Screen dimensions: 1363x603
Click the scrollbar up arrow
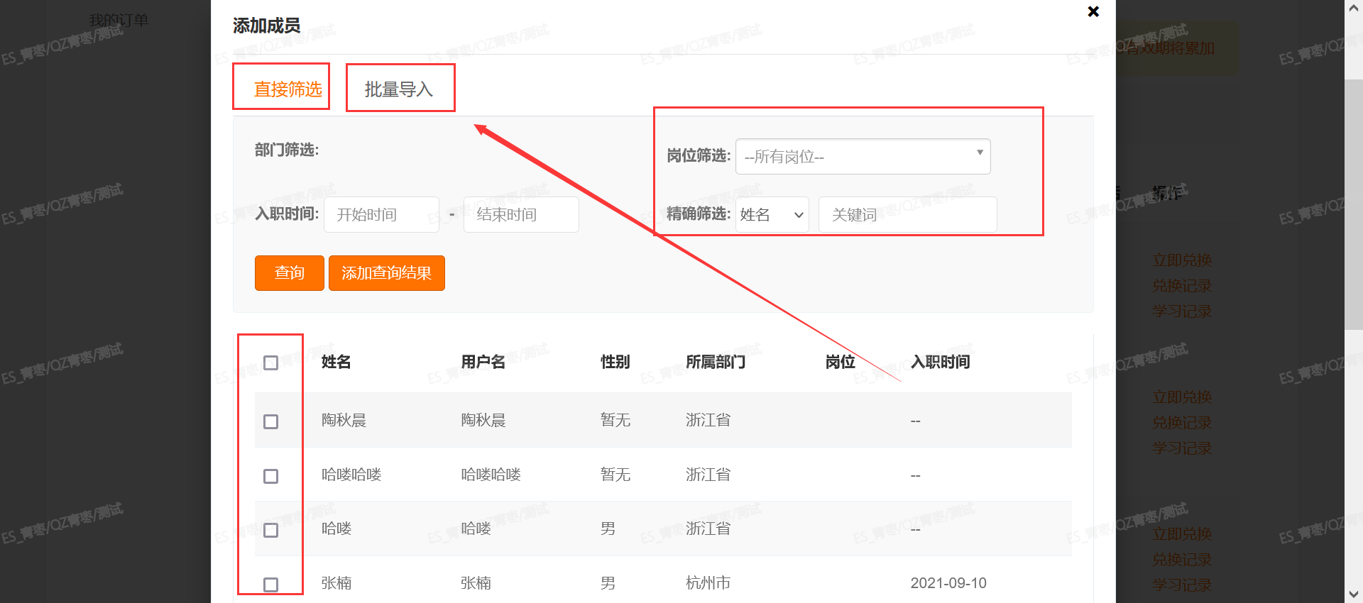coord(1353,8)
